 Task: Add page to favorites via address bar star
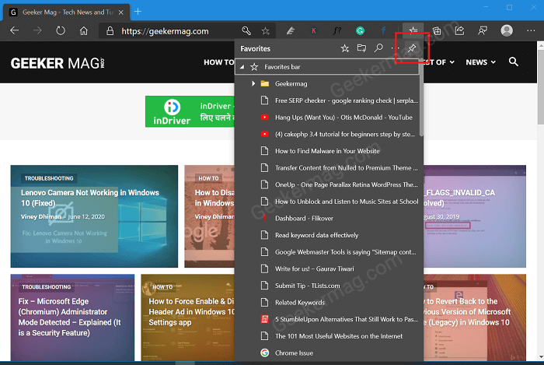pyautogui.click(x=266, y=31)
